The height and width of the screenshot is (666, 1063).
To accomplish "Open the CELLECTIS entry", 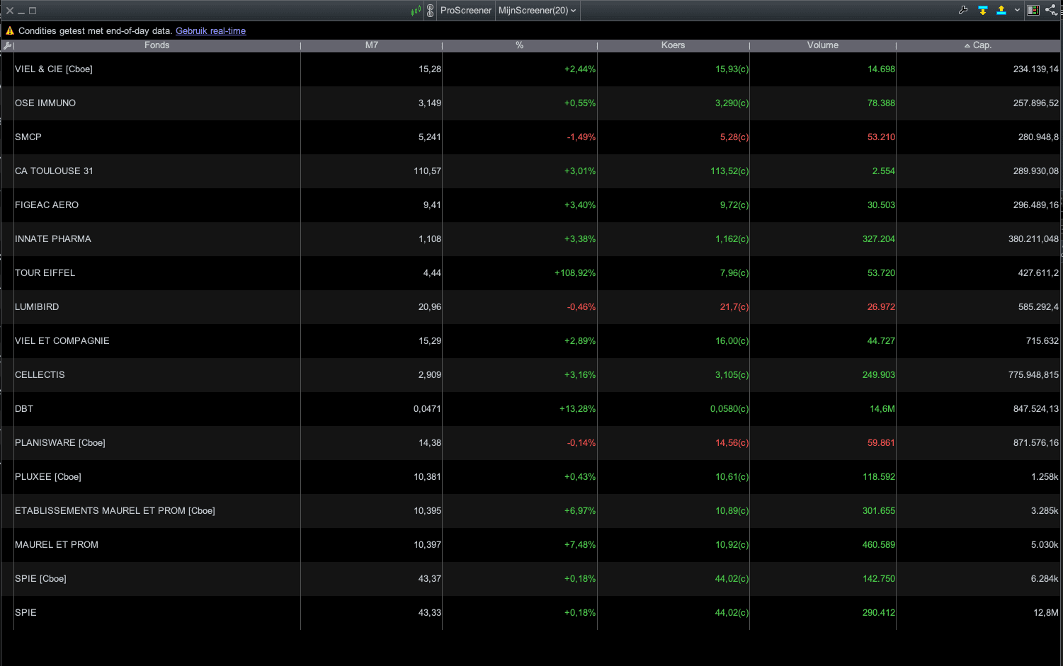I will [40, 375].
